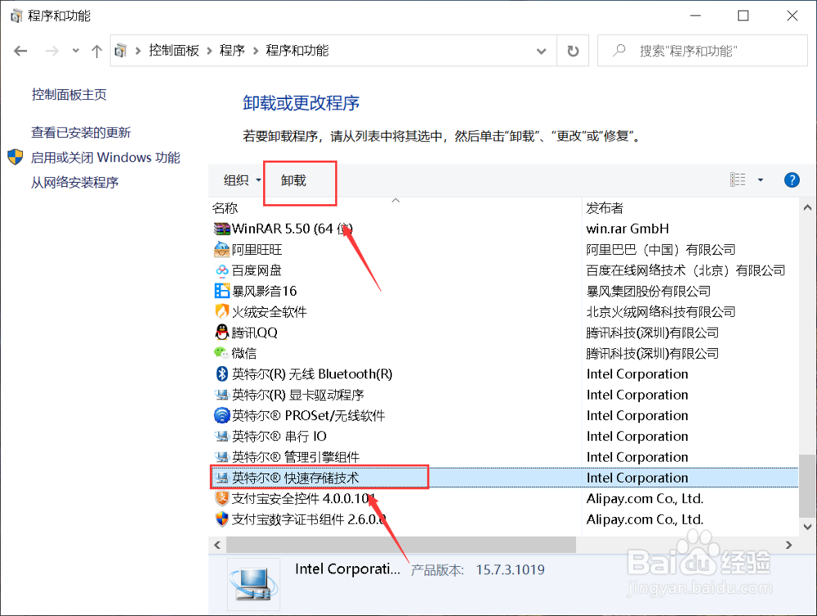Click the search magnifier icon

coord(618,50)
